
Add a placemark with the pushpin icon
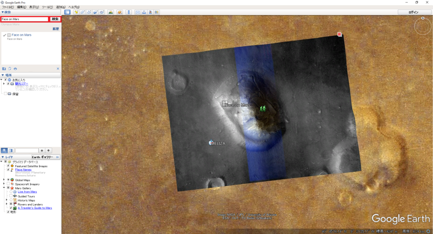[76, 12]
